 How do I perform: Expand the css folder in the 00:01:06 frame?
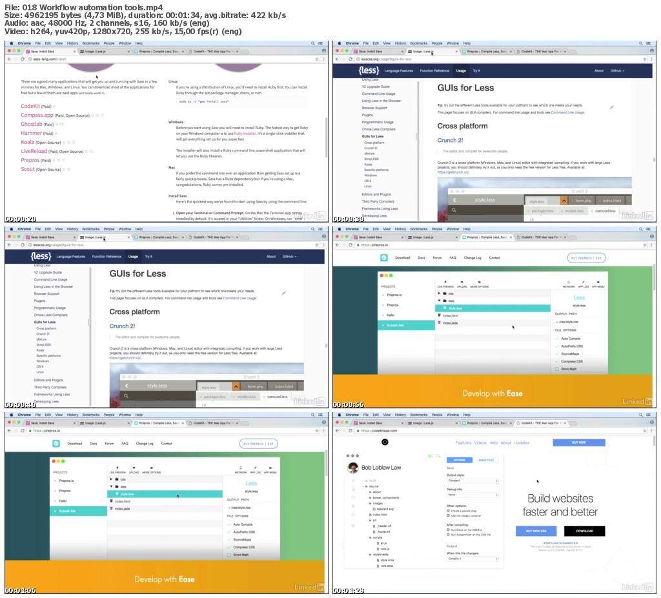[111, 479]
